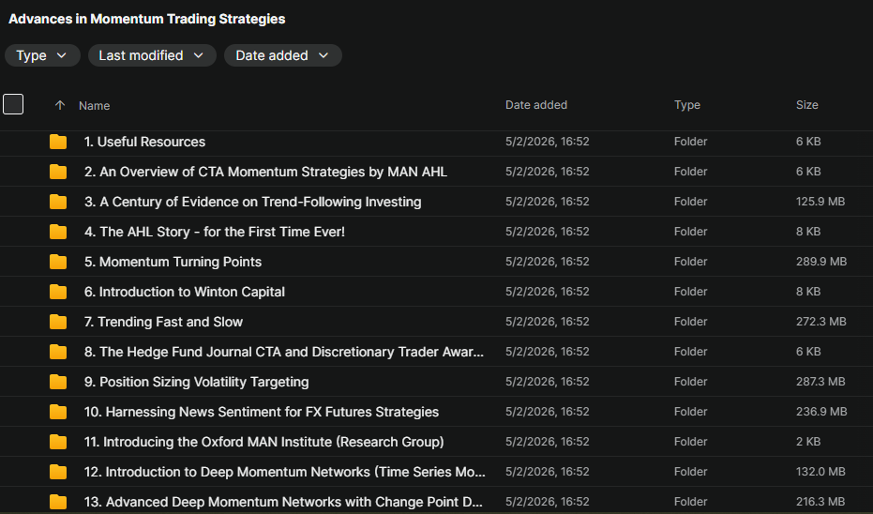Click the 216.3 MB size value
The height and width of the screenshot is (514, 873).
point(820,502)
